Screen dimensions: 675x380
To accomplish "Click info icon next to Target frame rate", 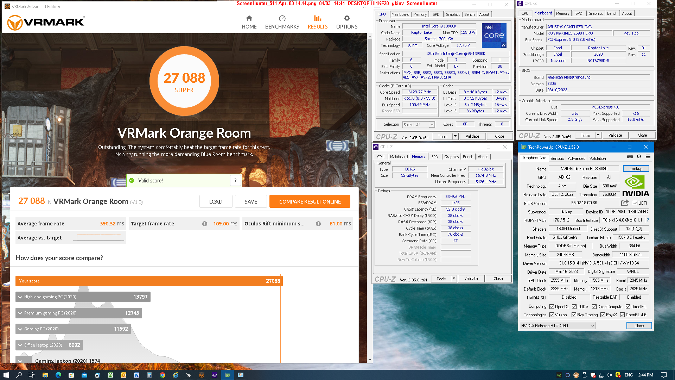I will tap(205, 224).
